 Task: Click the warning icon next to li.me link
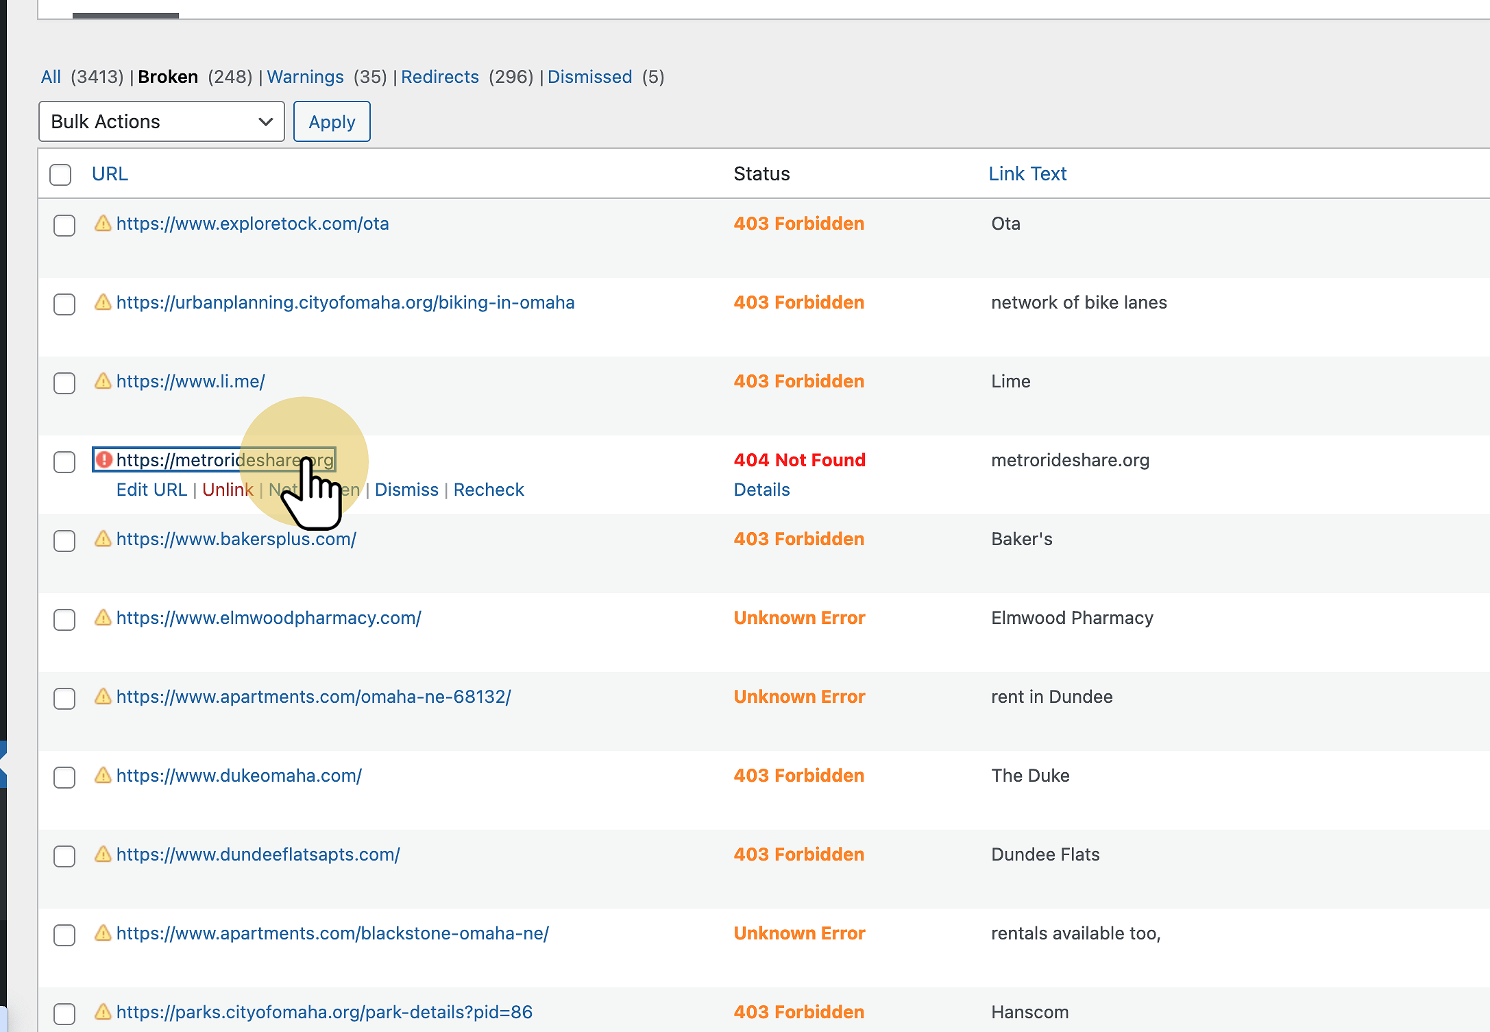coord(103,381)
